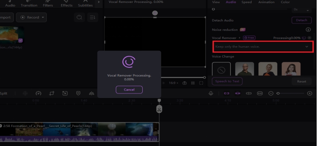The image size is (317, 146).
Task: Download the Noise reduction AI feature
Action: [x=308, y=30]
